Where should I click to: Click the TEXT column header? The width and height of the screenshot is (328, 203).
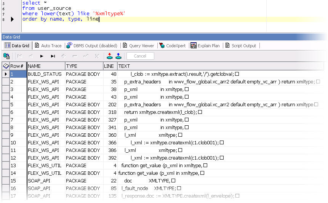point(221,66)
